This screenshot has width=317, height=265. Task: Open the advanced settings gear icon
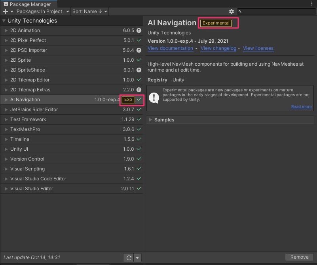(232, 11)
